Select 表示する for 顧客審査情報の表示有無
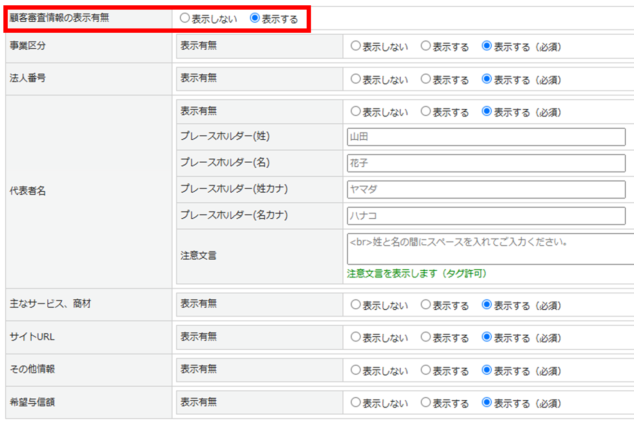 coord(255,19)
